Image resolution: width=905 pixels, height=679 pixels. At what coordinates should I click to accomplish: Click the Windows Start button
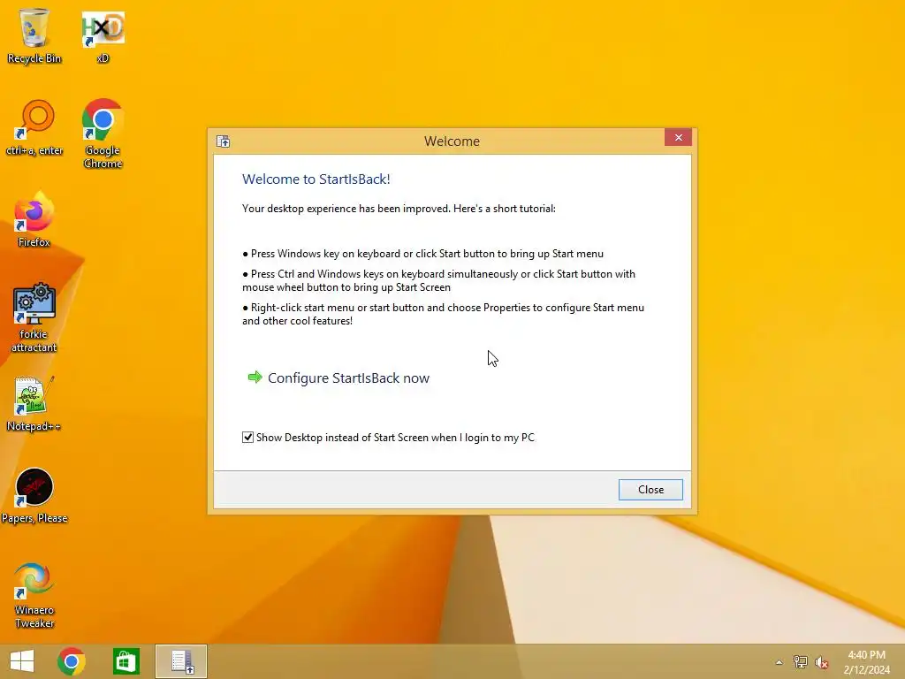[x=22, y=661]
